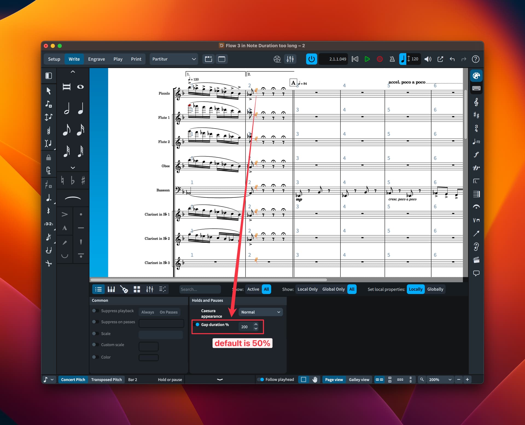Enable the Color property toggle
Screen dimensions: 525x425
(x=95, y=357)
